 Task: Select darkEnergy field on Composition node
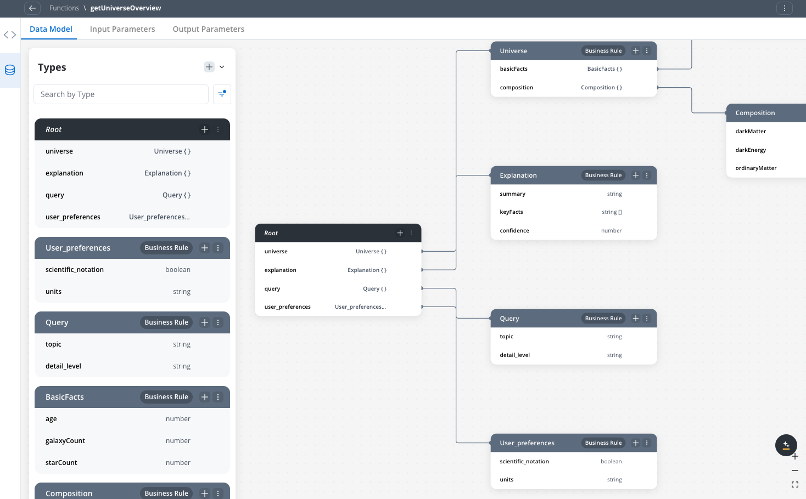click(x=766, y=150)
